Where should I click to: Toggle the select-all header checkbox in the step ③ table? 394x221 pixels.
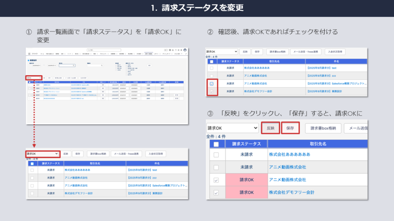216,144
